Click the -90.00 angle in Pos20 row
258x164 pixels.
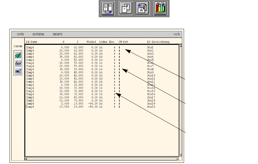(93, 107)
